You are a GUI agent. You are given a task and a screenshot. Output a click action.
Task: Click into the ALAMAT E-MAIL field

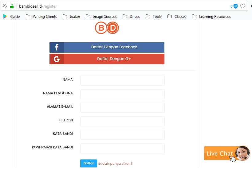click(122, 108)
